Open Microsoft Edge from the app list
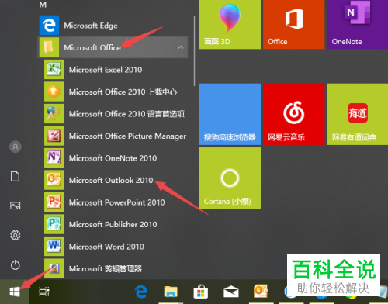388x304 pixels. [x=113, y=26]
